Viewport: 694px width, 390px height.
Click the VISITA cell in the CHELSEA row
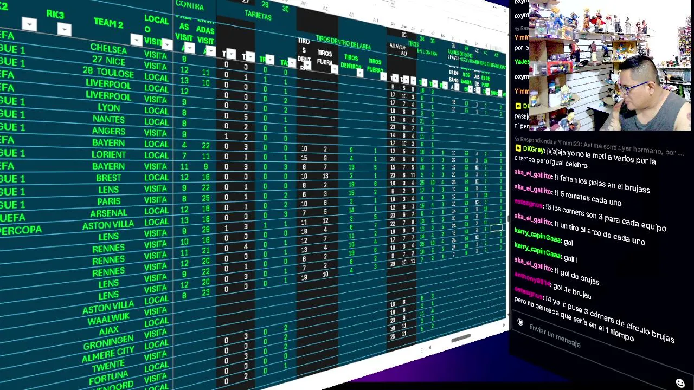pyautogui.click(x=156, y=55)
